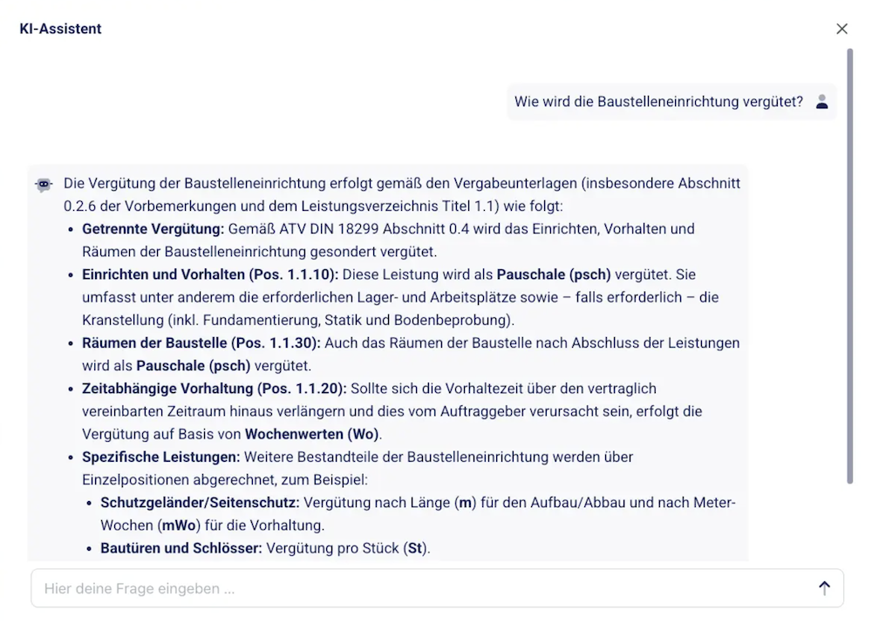Click 'Einrichten und Vorhalten (Pos. 1.1.10):' text
Image resolution: width=872 pixels, height=630 pixels.
(210, 274)
